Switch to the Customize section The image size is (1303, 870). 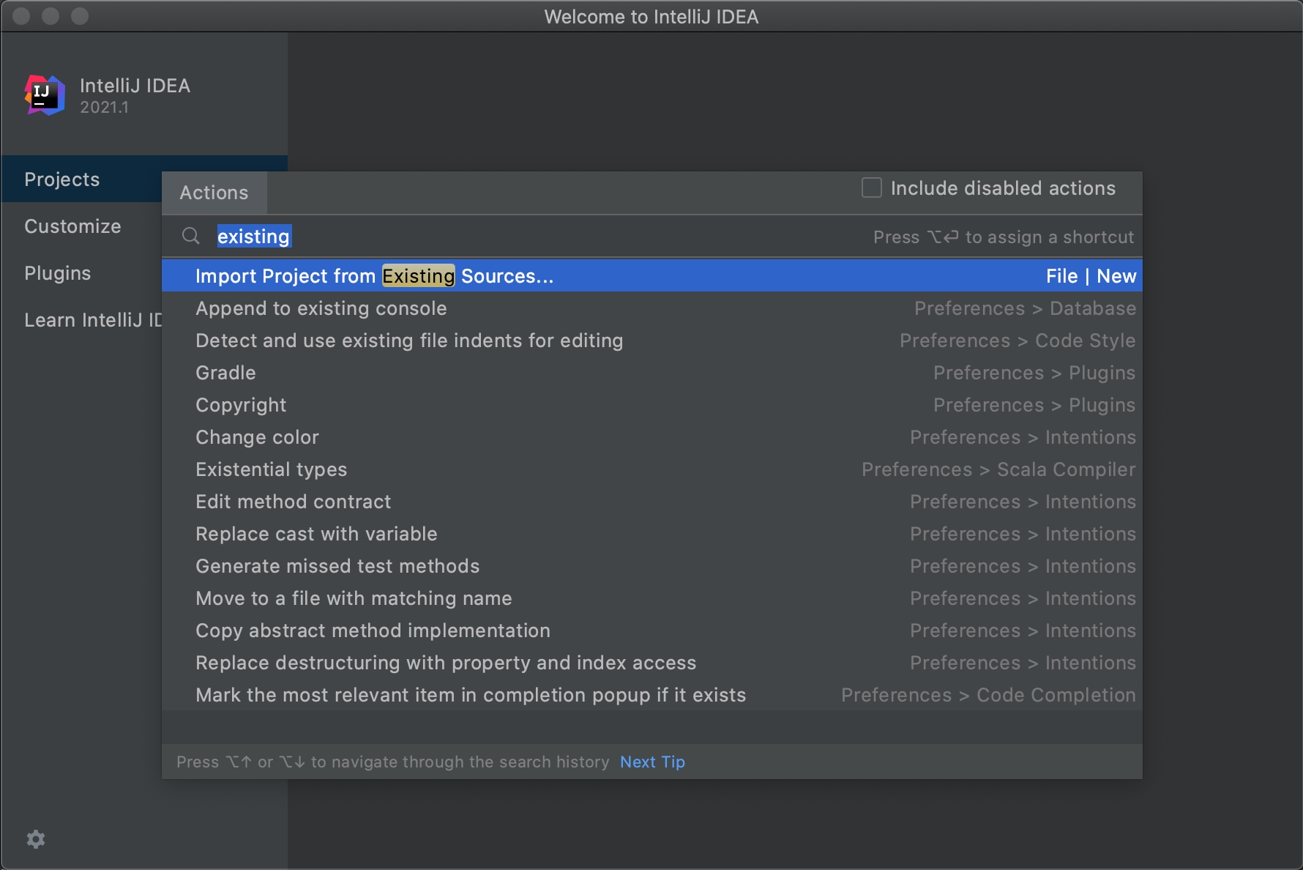72,226
